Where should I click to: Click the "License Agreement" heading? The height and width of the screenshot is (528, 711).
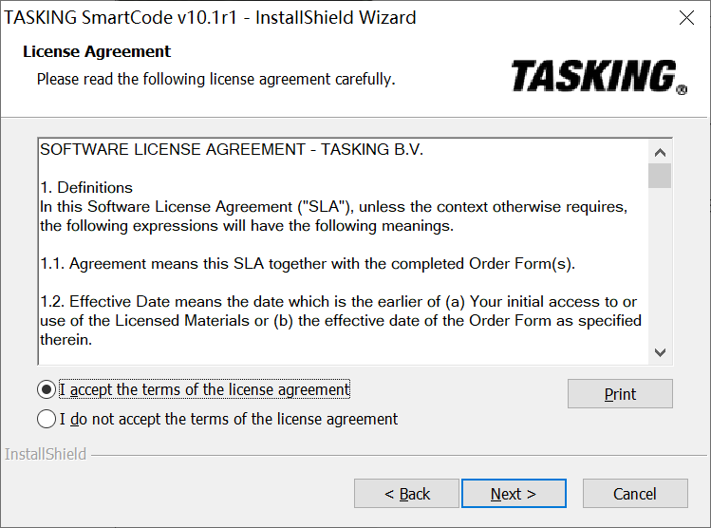pyautogui.click(x=97, y=51)
